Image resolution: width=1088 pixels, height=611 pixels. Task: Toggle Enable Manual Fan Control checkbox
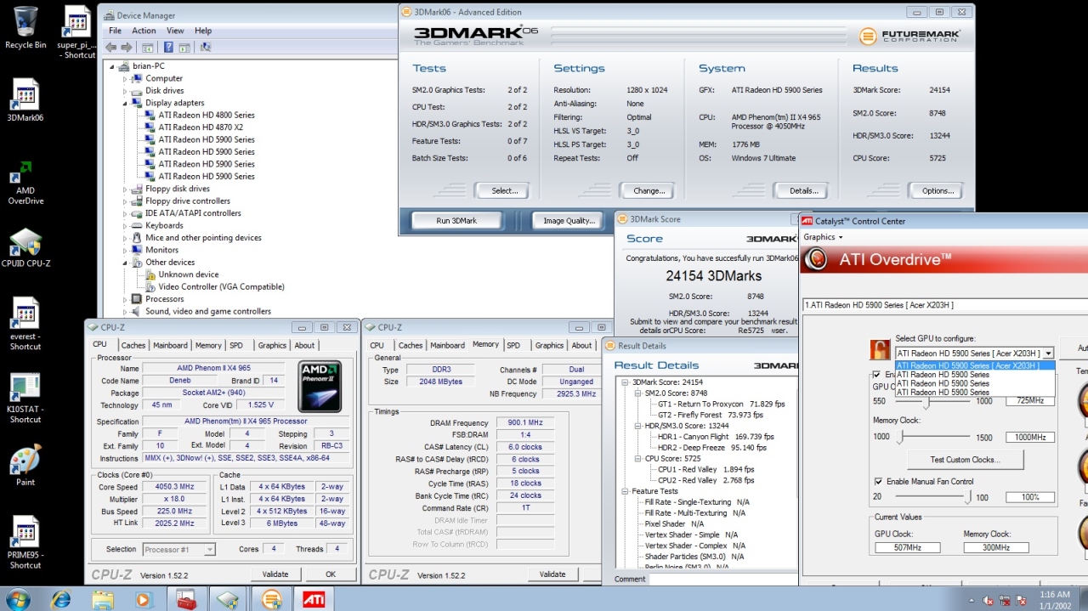879,482
